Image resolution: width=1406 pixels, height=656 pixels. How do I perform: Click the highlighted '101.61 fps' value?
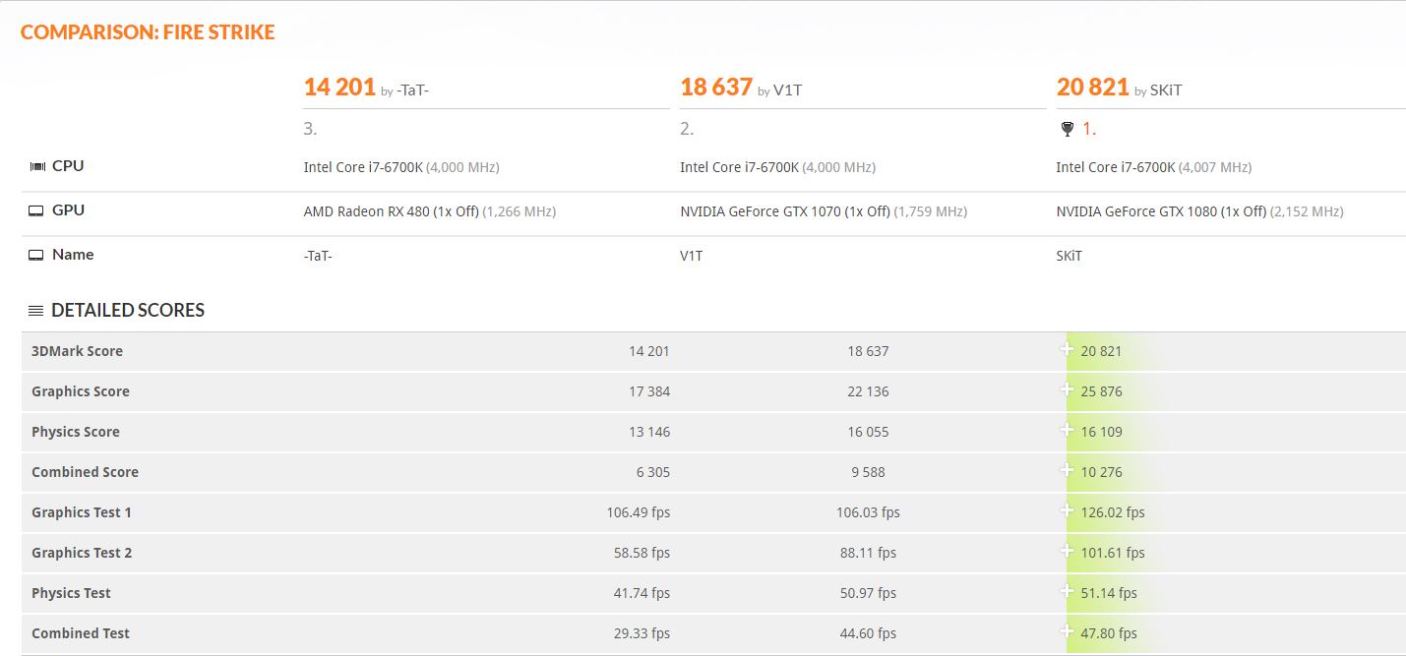click(1113, 553)
